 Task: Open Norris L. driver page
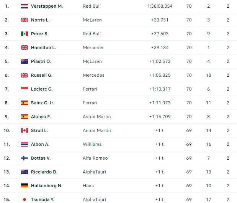coord(40,20)
